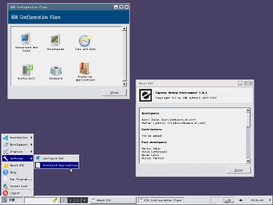Switch to workspace 2 in pager
The image size is (273, 205).
point(70,200)
